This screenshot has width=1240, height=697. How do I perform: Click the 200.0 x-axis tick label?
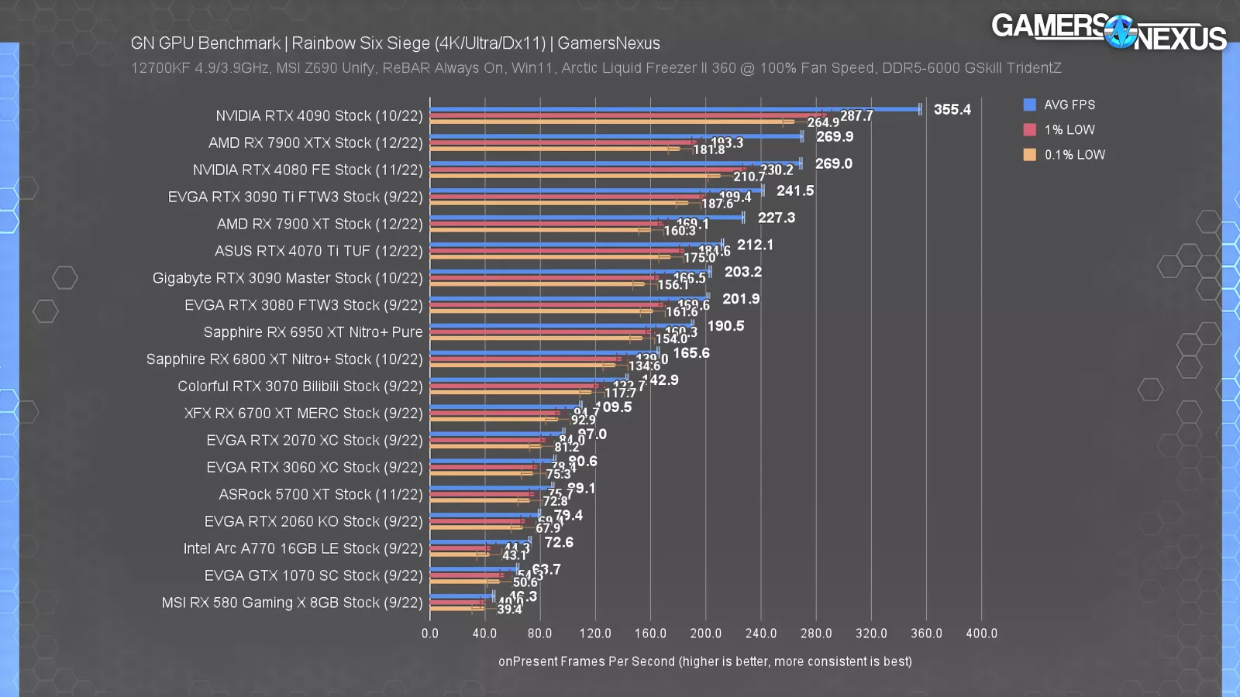705,633
